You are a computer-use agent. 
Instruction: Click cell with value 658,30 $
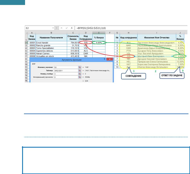click(73, 54)
